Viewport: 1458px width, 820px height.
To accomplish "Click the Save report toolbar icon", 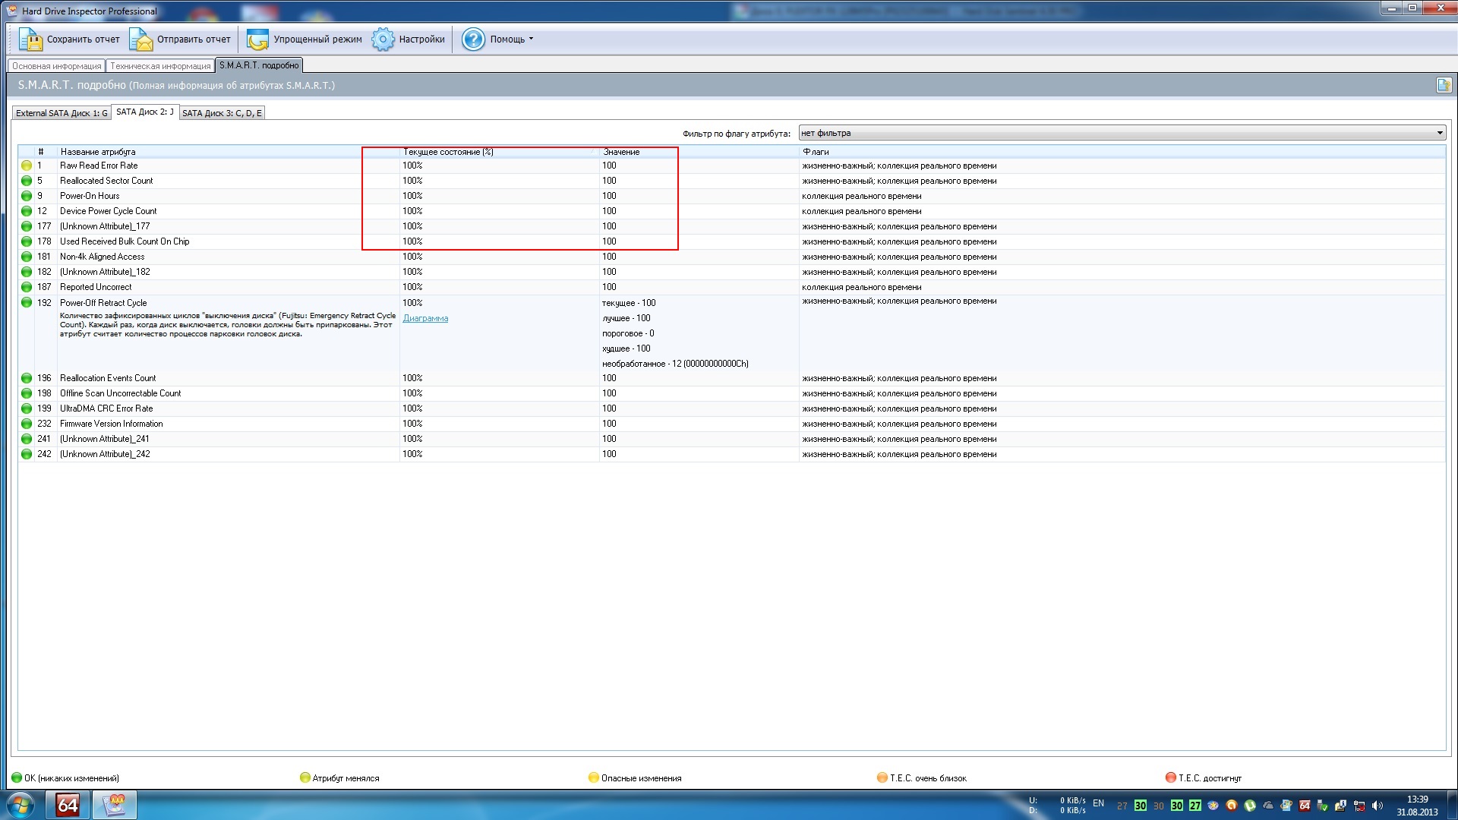I will (30, 39).
